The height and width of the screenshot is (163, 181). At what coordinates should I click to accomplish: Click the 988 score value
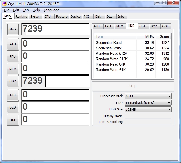click(166, 59)
